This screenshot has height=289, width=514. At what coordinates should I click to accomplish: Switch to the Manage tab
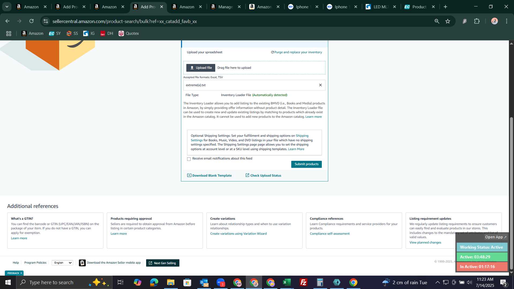(x=225, y=7)
